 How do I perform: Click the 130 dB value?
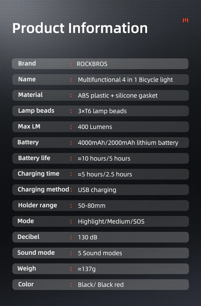click(x=88, y=237)
